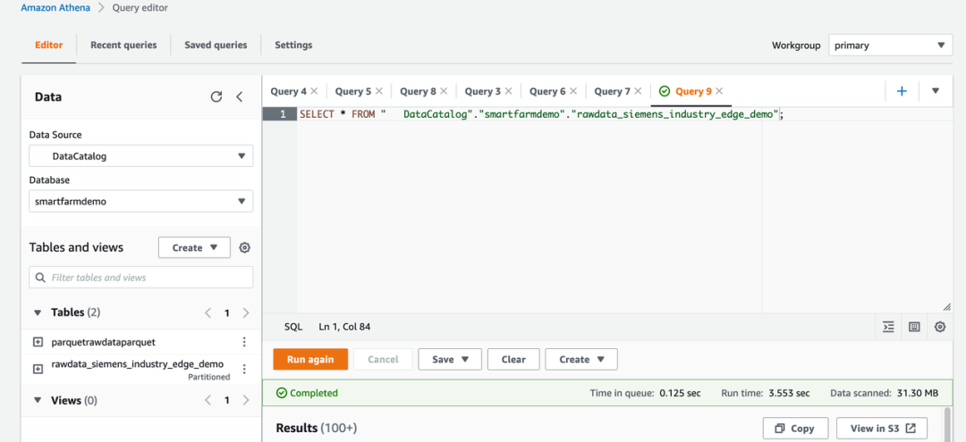Go to previous page of Tables
The image size is (966, 442).
pos(208,313)
